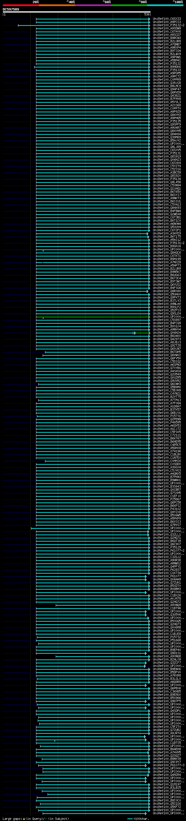The image size is (186, 821).
Task: Select hit label UniRef100_C1BX26
Action: [x=167, y=596]
